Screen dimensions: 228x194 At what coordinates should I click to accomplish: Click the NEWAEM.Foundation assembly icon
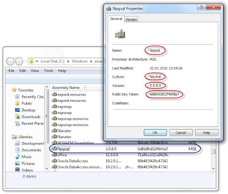click(x=54, y=142)
